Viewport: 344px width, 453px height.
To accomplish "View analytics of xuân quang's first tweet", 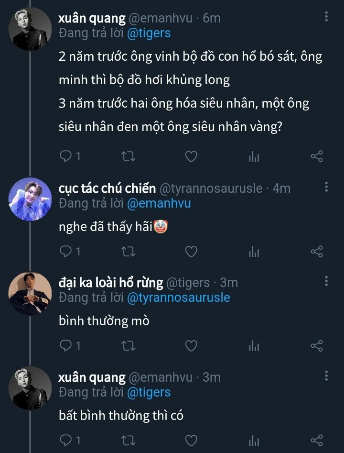I will [x=254, y=156].
